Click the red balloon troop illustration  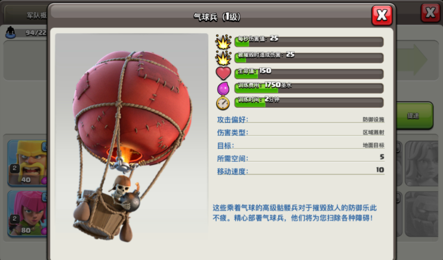point(132,145)
